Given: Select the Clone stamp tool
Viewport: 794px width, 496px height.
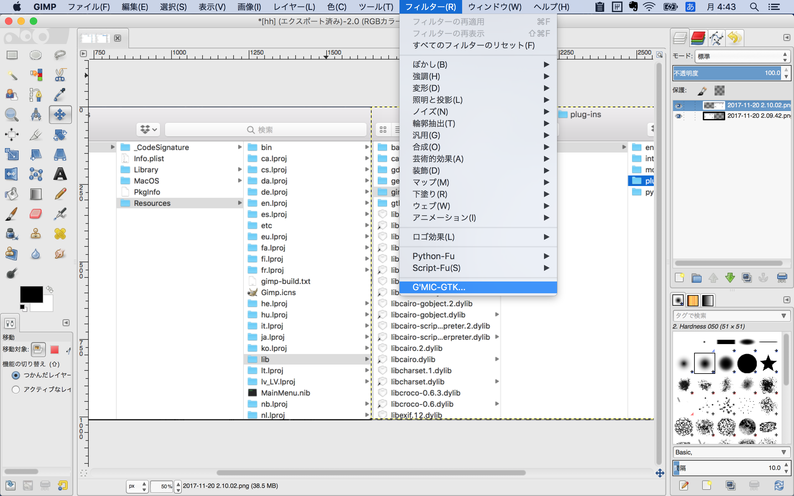Looking at the screenshot, I should click(x=36, y=233).
